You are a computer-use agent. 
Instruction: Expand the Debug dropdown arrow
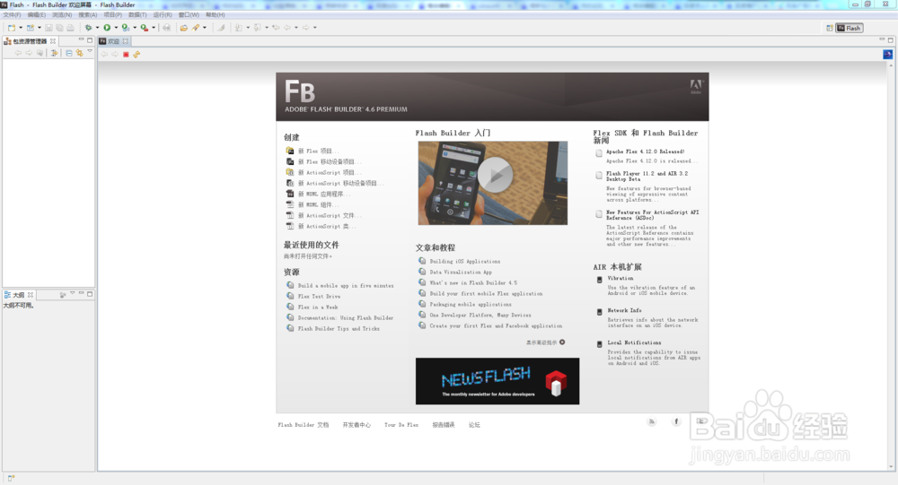coord(97,28)
